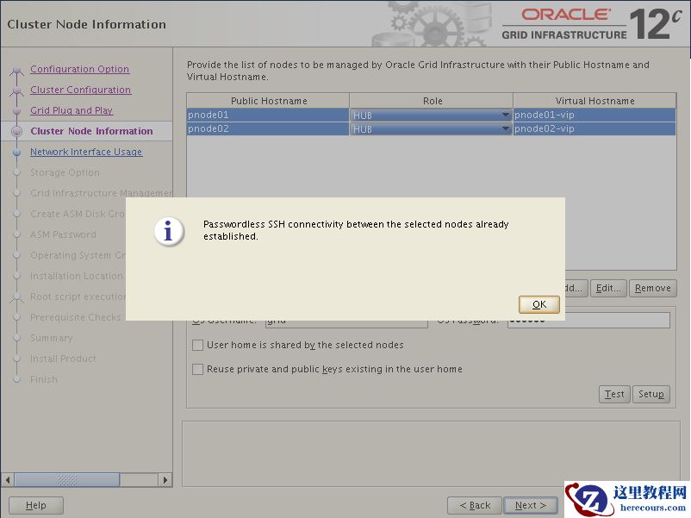This screenshot has width=691, height=518.
Task: Select the Cluster Node Information step
Action: 91,131
